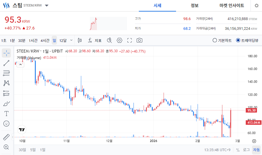Switch to the 정보 tab
The width and height of the screenshot is (262, 155).
[195, 6]
